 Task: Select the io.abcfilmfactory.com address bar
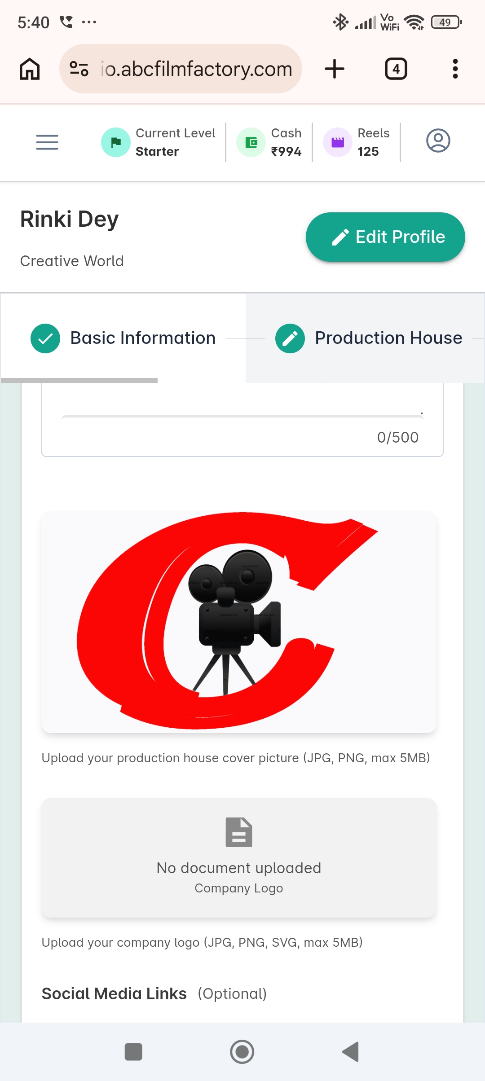coord(181,69)
